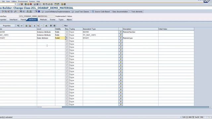Click the type-entry arrow button on the TT_MAT_INFO row
The width and height of the screenshot is (212, 119).
coord(121,35)
